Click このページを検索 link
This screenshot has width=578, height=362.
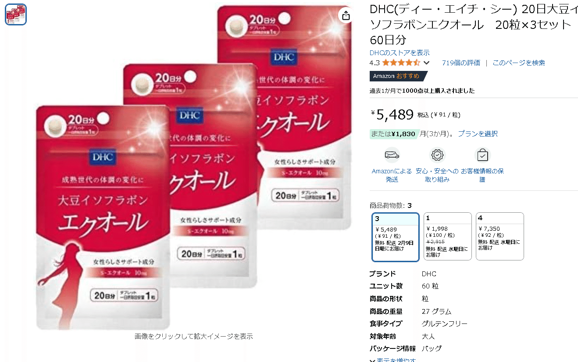519,63
